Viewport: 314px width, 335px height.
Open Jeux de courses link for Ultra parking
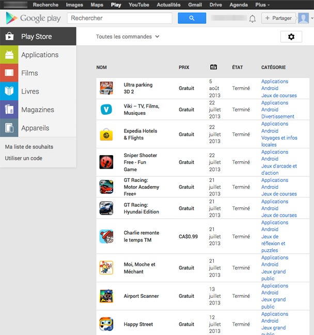pos(279,96)
